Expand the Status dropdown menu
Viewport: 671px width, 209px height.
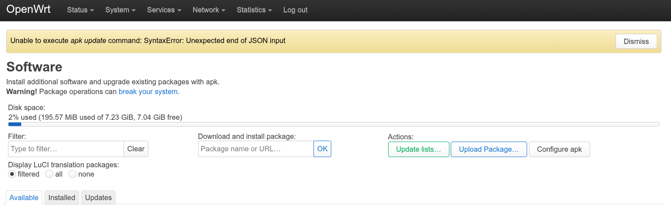80,10
